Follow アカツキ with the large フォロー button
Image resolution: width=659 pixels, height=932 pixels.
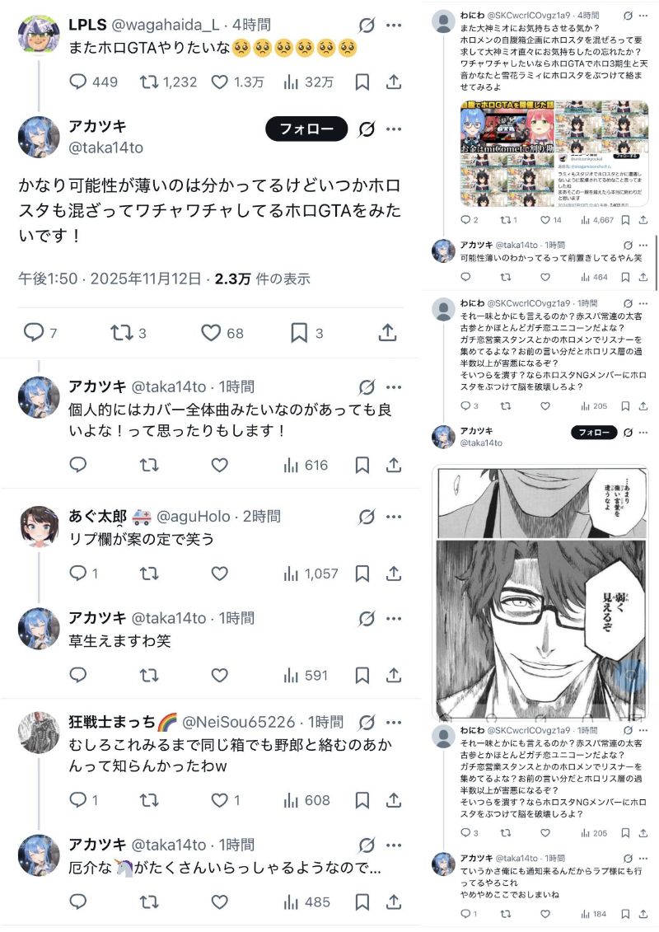tap(306, 129)
